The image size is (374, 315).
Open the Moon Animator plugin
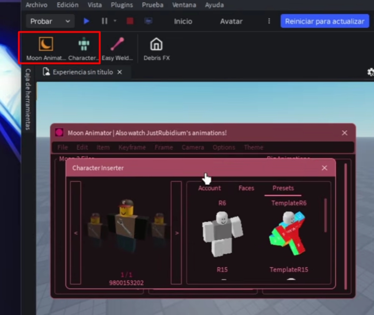pyautogui.click(x=46, y=49)
